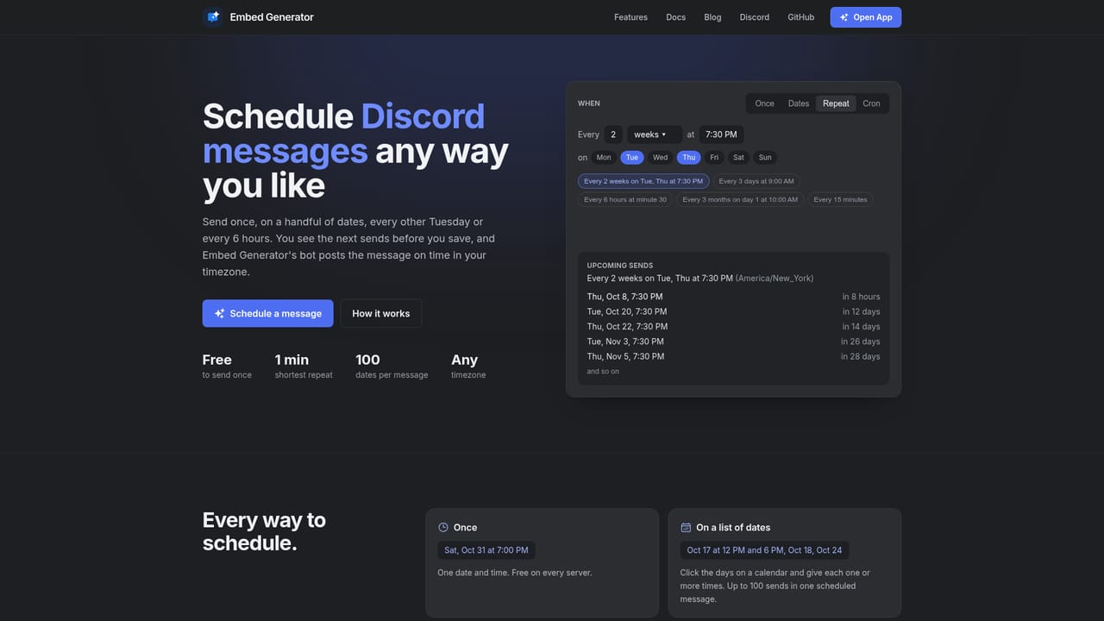
Task: Switch to the Cron schedule tab
Action: 872,103
